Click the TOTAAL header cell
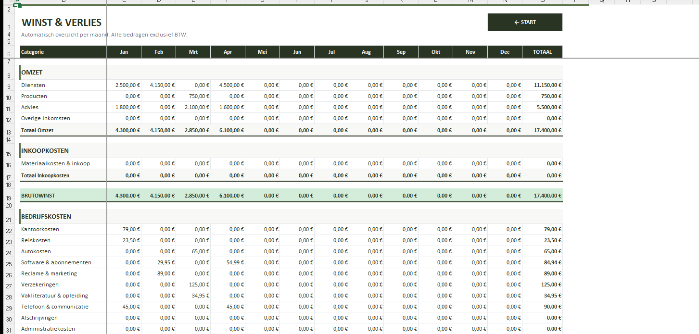The height and width of the screenshot is (334, 699). click(542, 52)
